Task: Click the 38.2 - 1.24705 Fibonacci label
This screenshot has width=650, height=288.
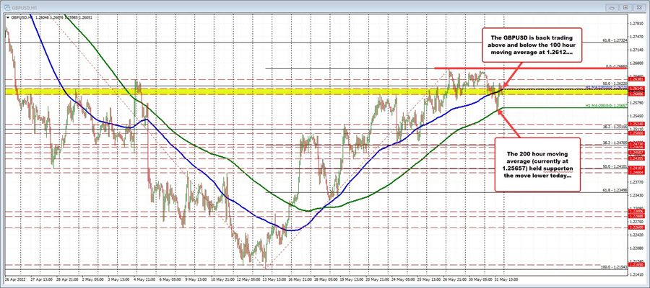Action: click(x=614, y=143)
